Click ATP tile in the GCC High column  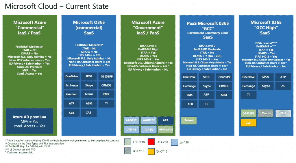pos(283,77)
